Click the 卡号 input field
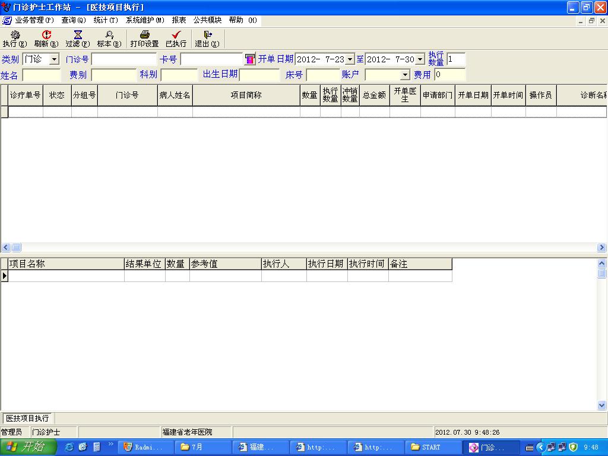This screenshot has height=456, width=608. click(211, 59)
